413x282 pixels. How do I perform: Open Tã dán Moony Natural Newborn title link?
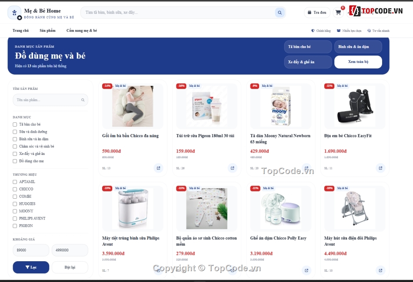pos(280,139)
